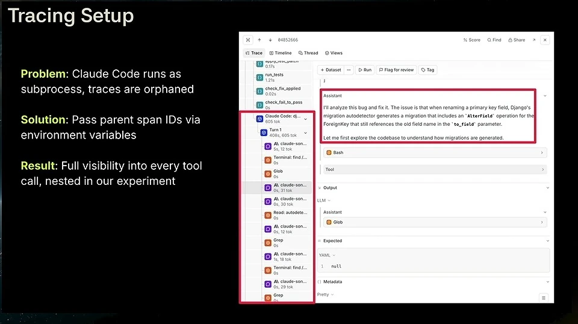Go to previous trace with up arrow
This screenshot has height=324, width=578.
pos(259,40)
